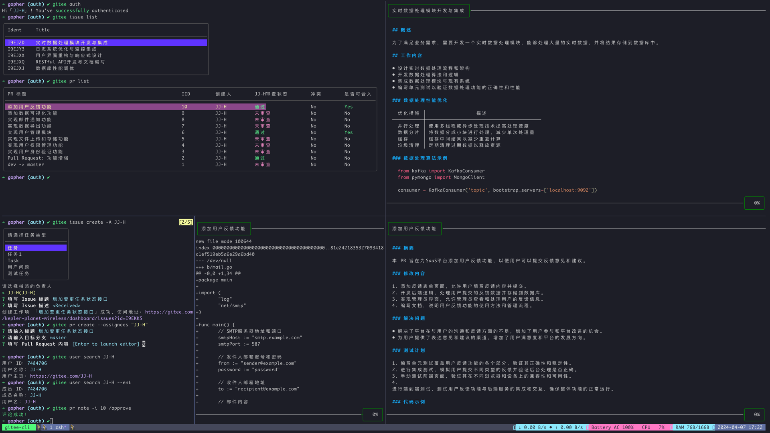Viewport: 770px width, 433px height.
Task: Click the '## 工作内容' heading
Action: 407,55
